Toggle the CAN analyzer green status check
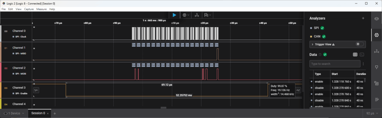The width and height of the screenshot is (382, 118). [324, 36]
